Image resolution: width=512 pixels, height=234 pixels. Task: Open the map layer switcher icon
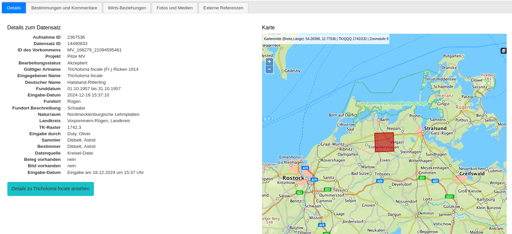(504, 51)
